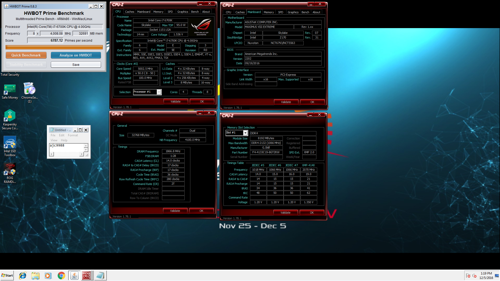The width and height of the screenshot is (500, 281).
Task: Open Notepad's View menu
Action: 54,140
